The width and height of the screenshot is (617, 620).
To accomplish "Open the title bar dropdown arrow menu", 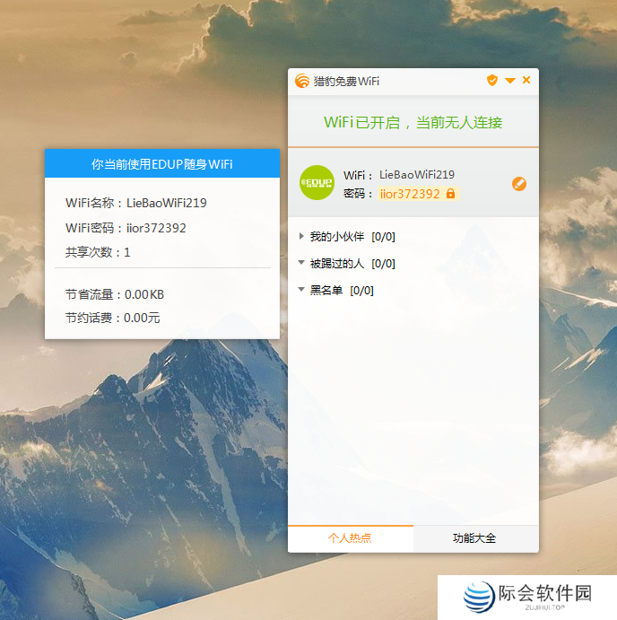I will tap(510, 81).
